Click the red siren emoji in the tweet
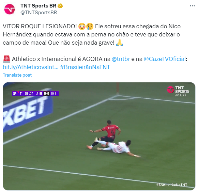 pos(6,59)
